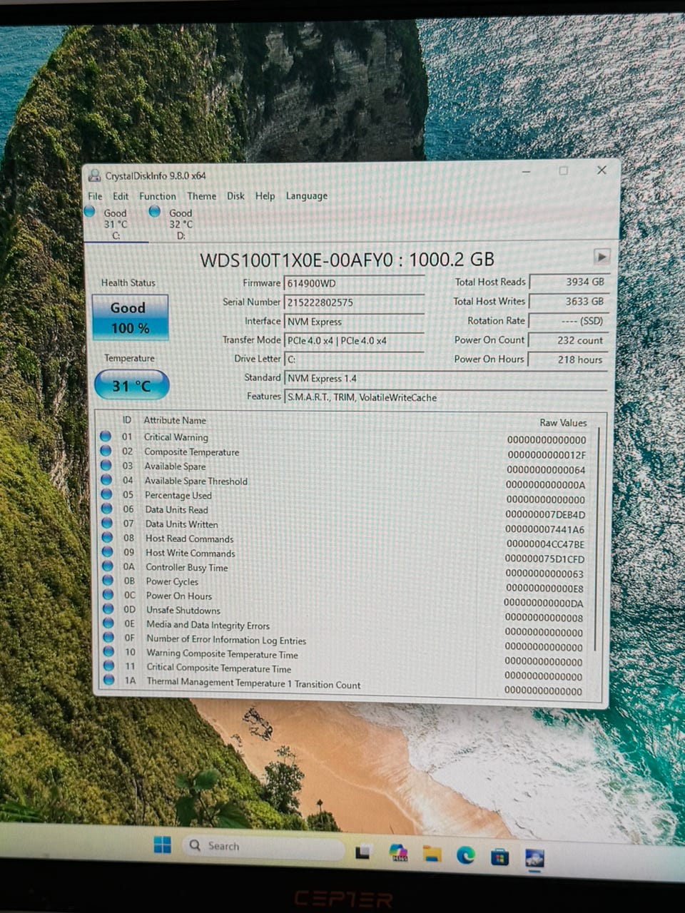
Task: Open Task View from the taskbar
Action: tap(364, 851)
